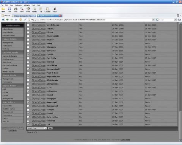The width and height of the screenshot is (182, 145).
Task: Check the box for user Pvt_Muffy
Action: (x=28, y=58)
